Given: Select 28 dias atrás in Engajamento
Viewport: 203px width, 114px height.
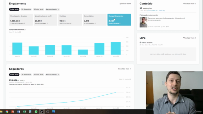Looking at the screenshot, I should pyautogui.click(x=26, y=9).
